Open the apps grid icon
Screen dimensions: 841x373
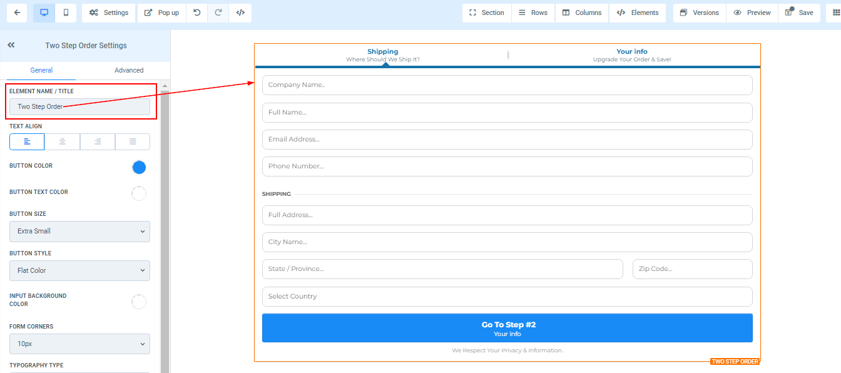[x=835, y=13]
